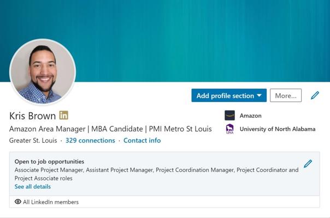The height and width of the screenshot is (218, 330).
Task: View the profile photo of Kris Brown
Action: click(x=43, y=72)
